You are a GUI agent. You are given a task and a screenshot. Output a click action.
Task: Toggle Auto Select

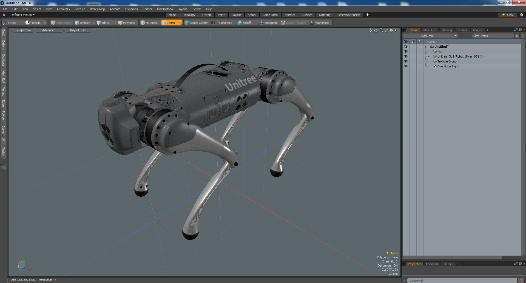(x=61, y=23)
